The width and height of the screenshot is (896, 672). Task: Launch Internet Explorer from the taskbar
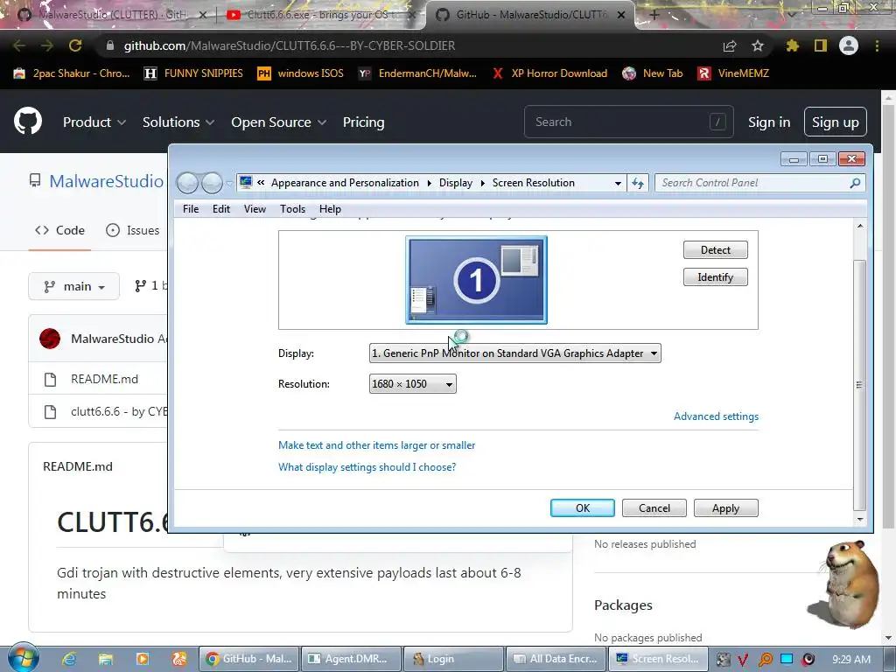tap(69, 659)
